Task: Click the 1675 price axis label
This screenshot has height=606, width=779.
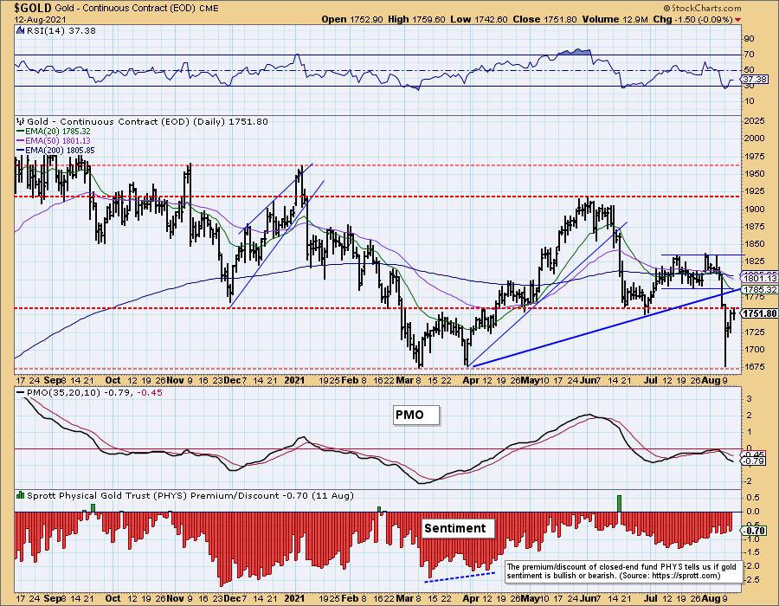Action: (755, 366)
